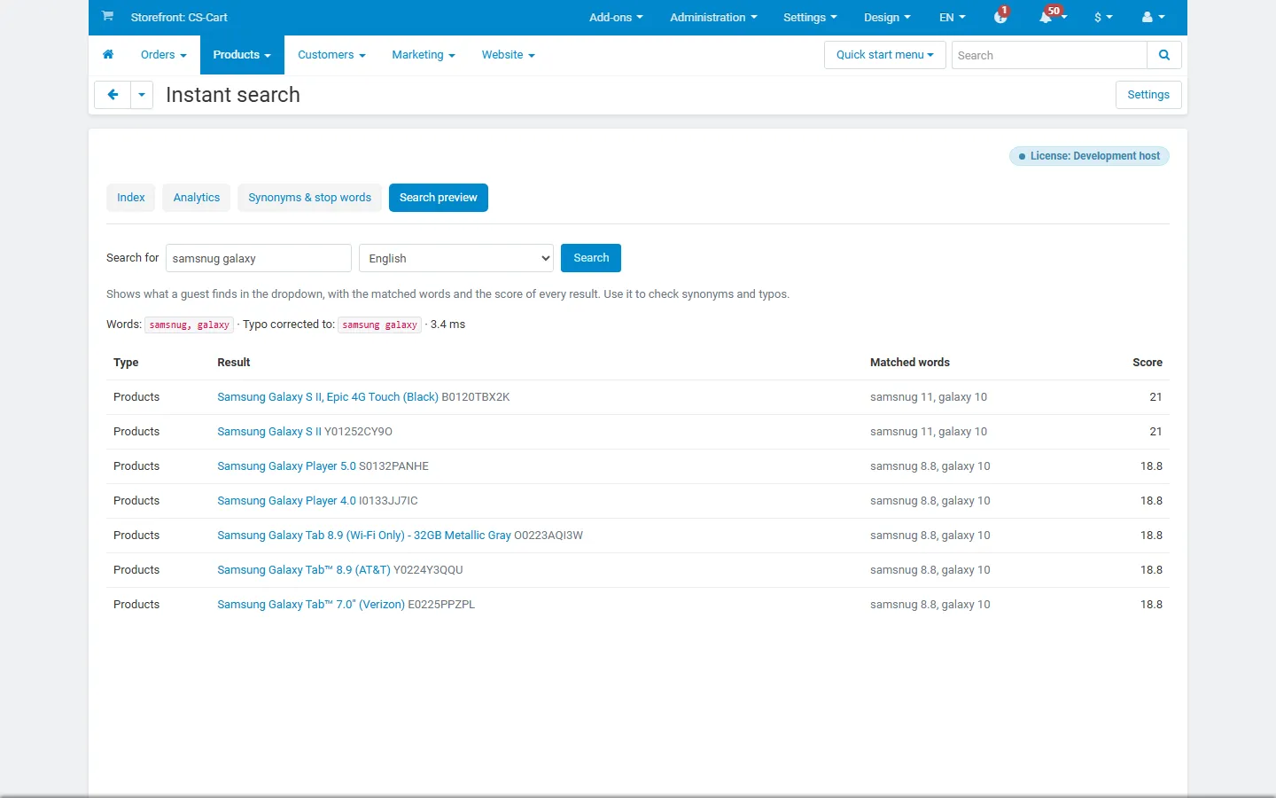Screen dimensions: 1276x798
Task: Click the storefront shopping cart icon
Action: pyautogui.click(x=107, y=16)
